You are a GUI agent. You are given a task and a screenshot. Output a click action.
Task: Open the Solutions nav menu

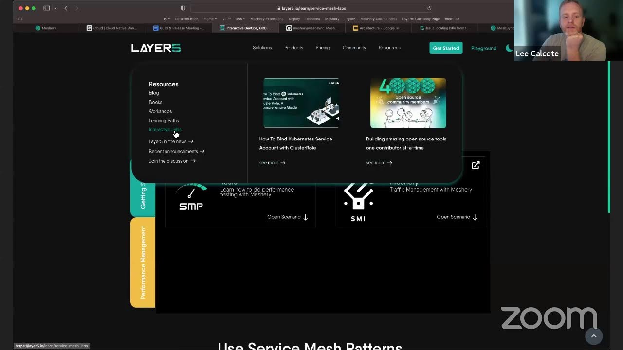click(x=262, y=48)
